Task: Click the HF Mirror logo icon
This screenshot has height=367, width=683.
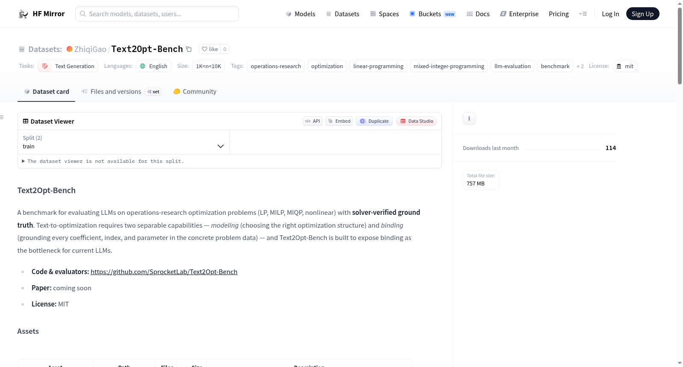Action: point(23,14)
